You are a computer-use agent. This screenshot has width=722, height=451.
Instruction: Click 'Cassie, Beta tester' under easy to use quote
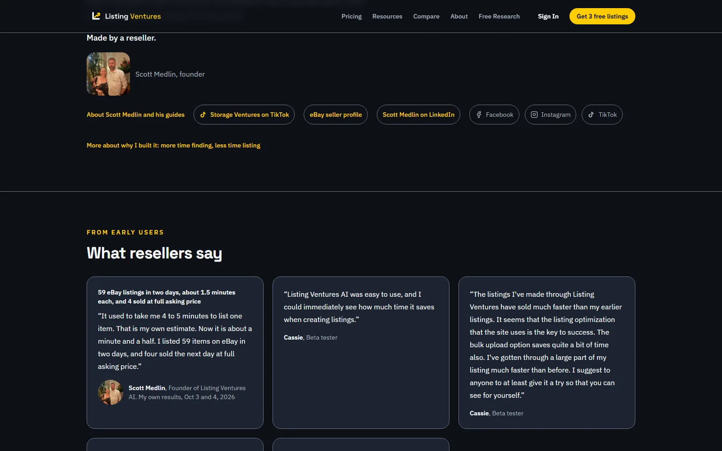click(310, 337)
